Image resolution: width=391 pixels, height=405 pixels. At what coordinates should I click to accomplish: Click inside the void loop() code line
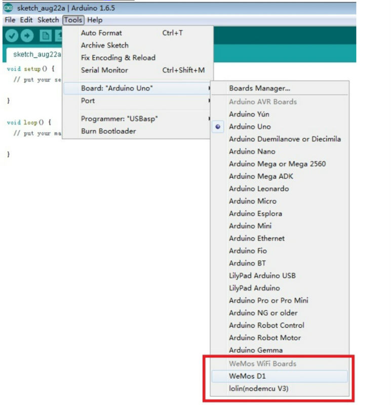(x=29, y=123)
